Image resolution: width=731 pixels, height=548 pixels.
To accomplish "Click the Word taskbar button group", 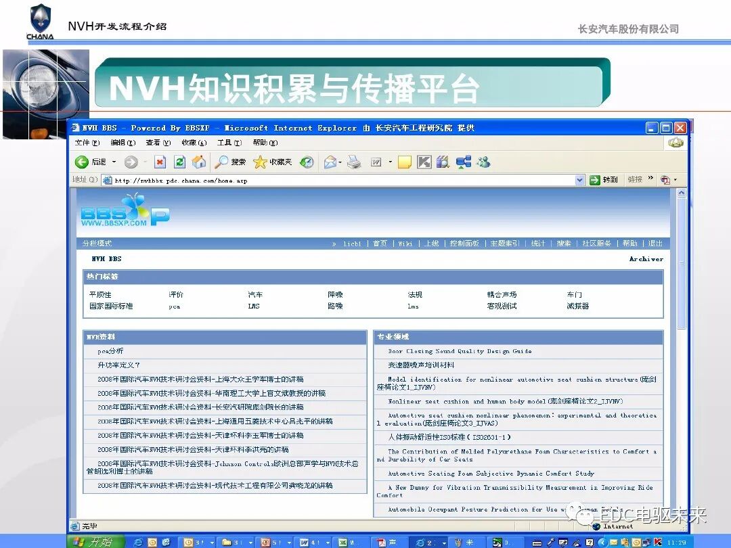I will point(311,543).
